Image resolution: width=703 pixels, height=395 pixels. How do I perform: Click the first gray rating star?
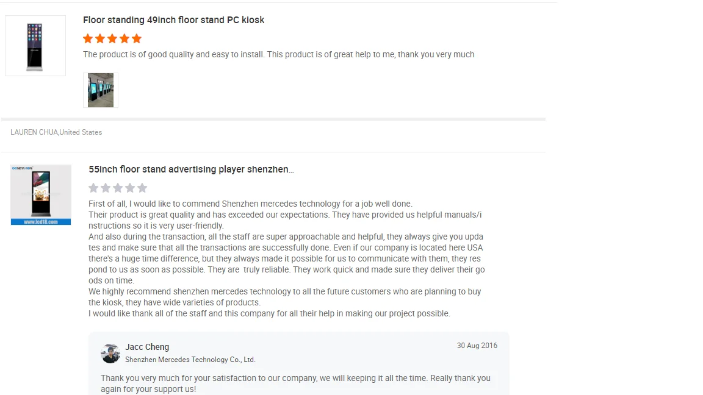(x=93, y=188)
